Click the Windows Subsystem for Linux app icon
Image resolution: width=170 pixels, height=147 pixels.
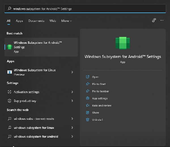[10, 72]
